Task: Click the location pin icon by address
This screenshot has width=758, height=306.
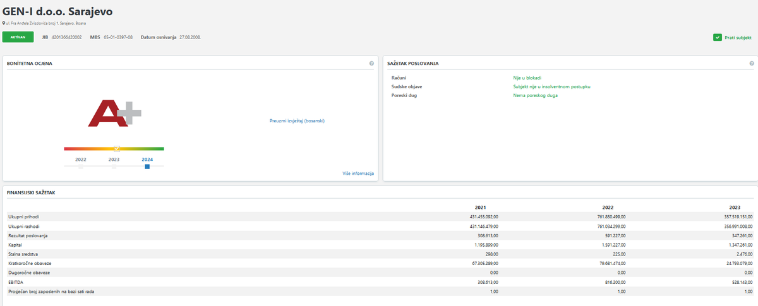Action: click(x=4, y=23)
